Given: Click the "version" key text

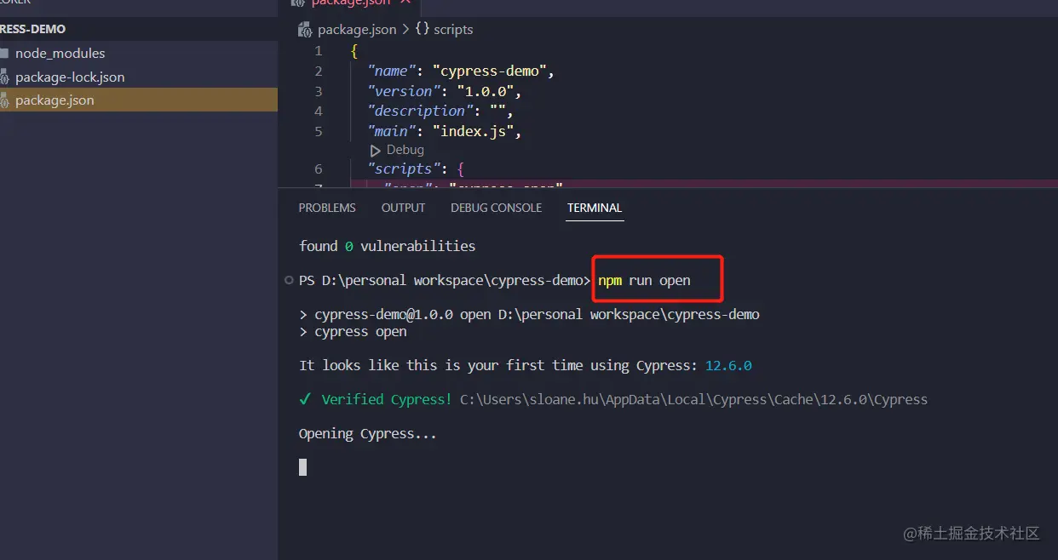Looking at the screenshot, I should tap(404, 91).
